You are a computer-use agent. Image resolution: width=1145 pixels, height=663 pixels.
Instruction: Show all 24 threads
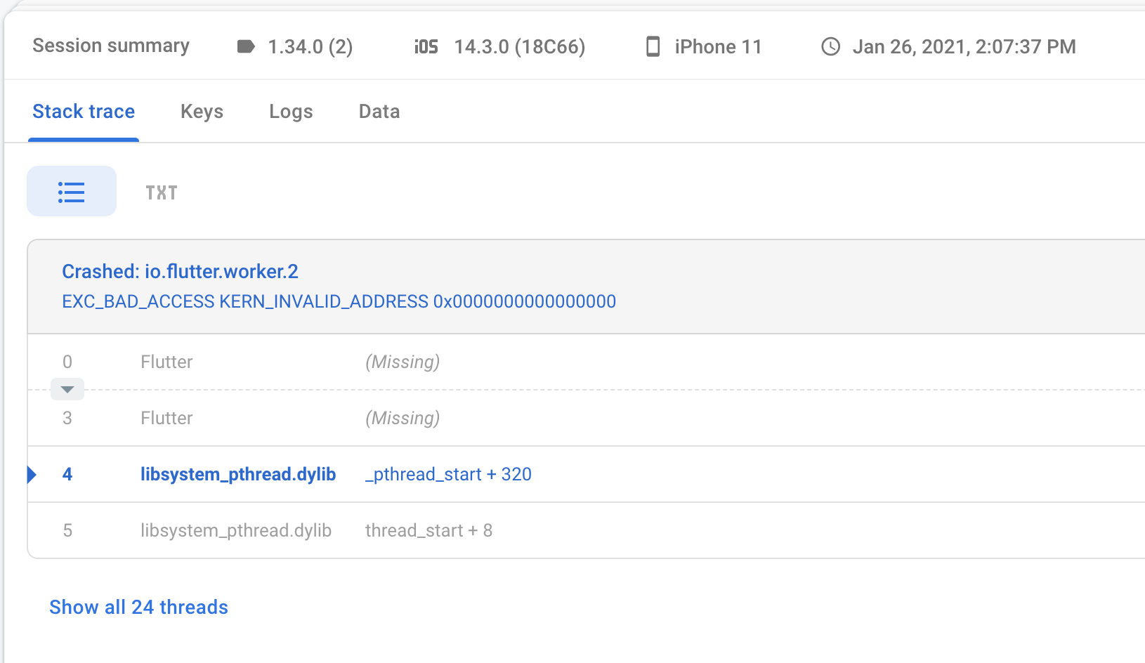(138, 607)
